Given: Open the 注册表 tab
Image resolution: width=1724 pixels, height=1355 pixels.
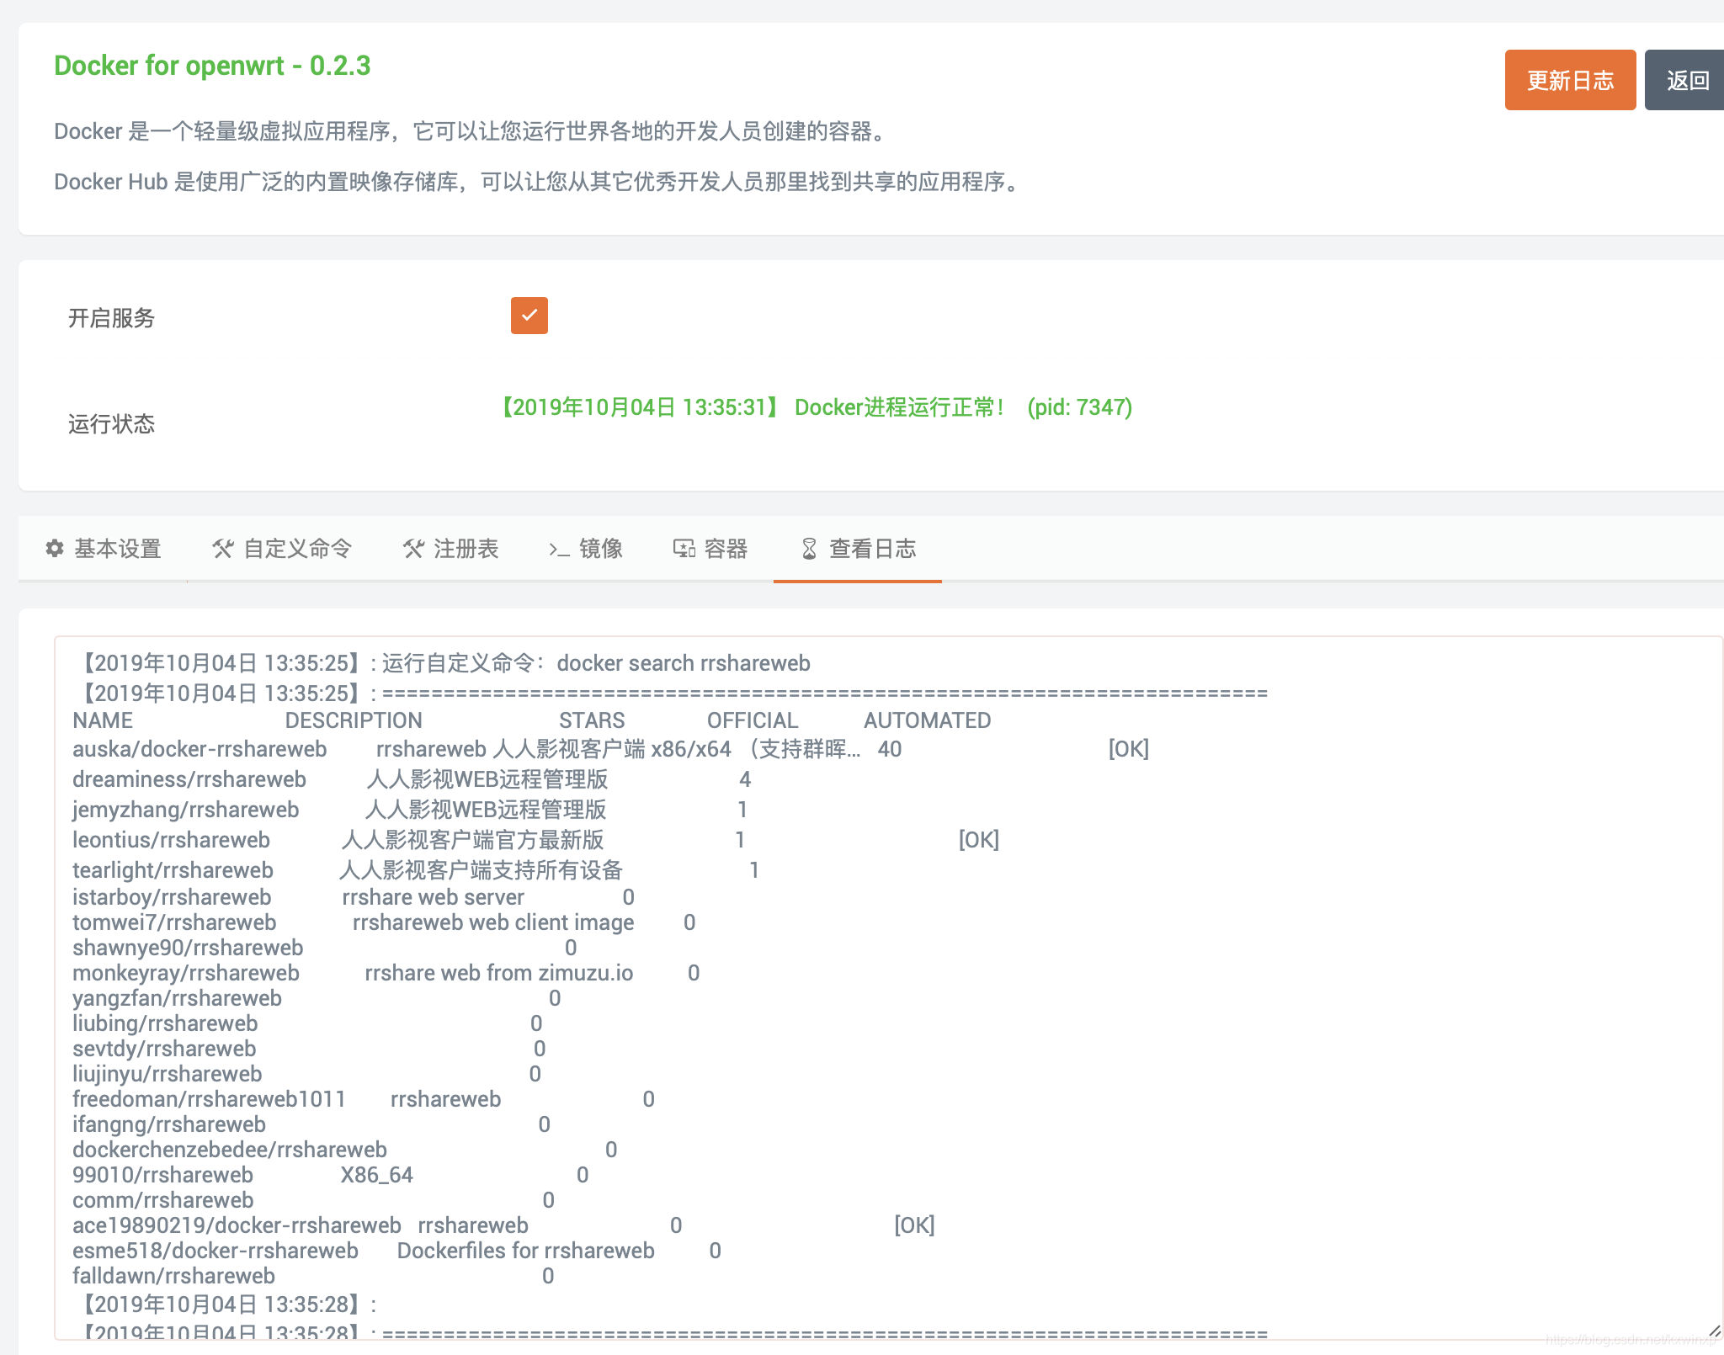Looking at the screenshot, I should tap(450, 549).
